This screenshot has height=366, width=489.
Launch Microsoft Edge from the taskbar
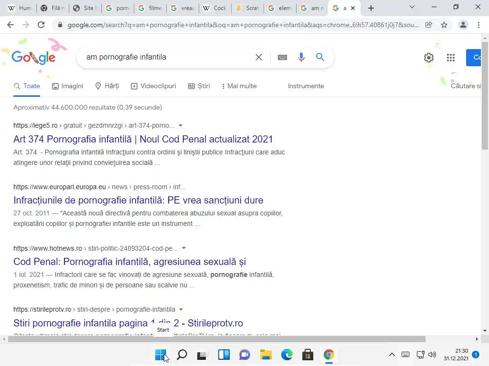tap(287, 355)
